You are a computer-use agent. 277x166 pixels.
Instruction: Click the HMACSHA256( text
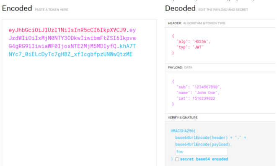coord(183,131)
